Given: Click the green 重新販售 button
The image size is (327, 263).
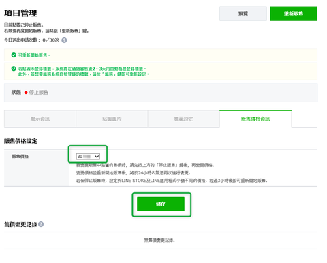Looking at the screenshot, I should point(294,14).
